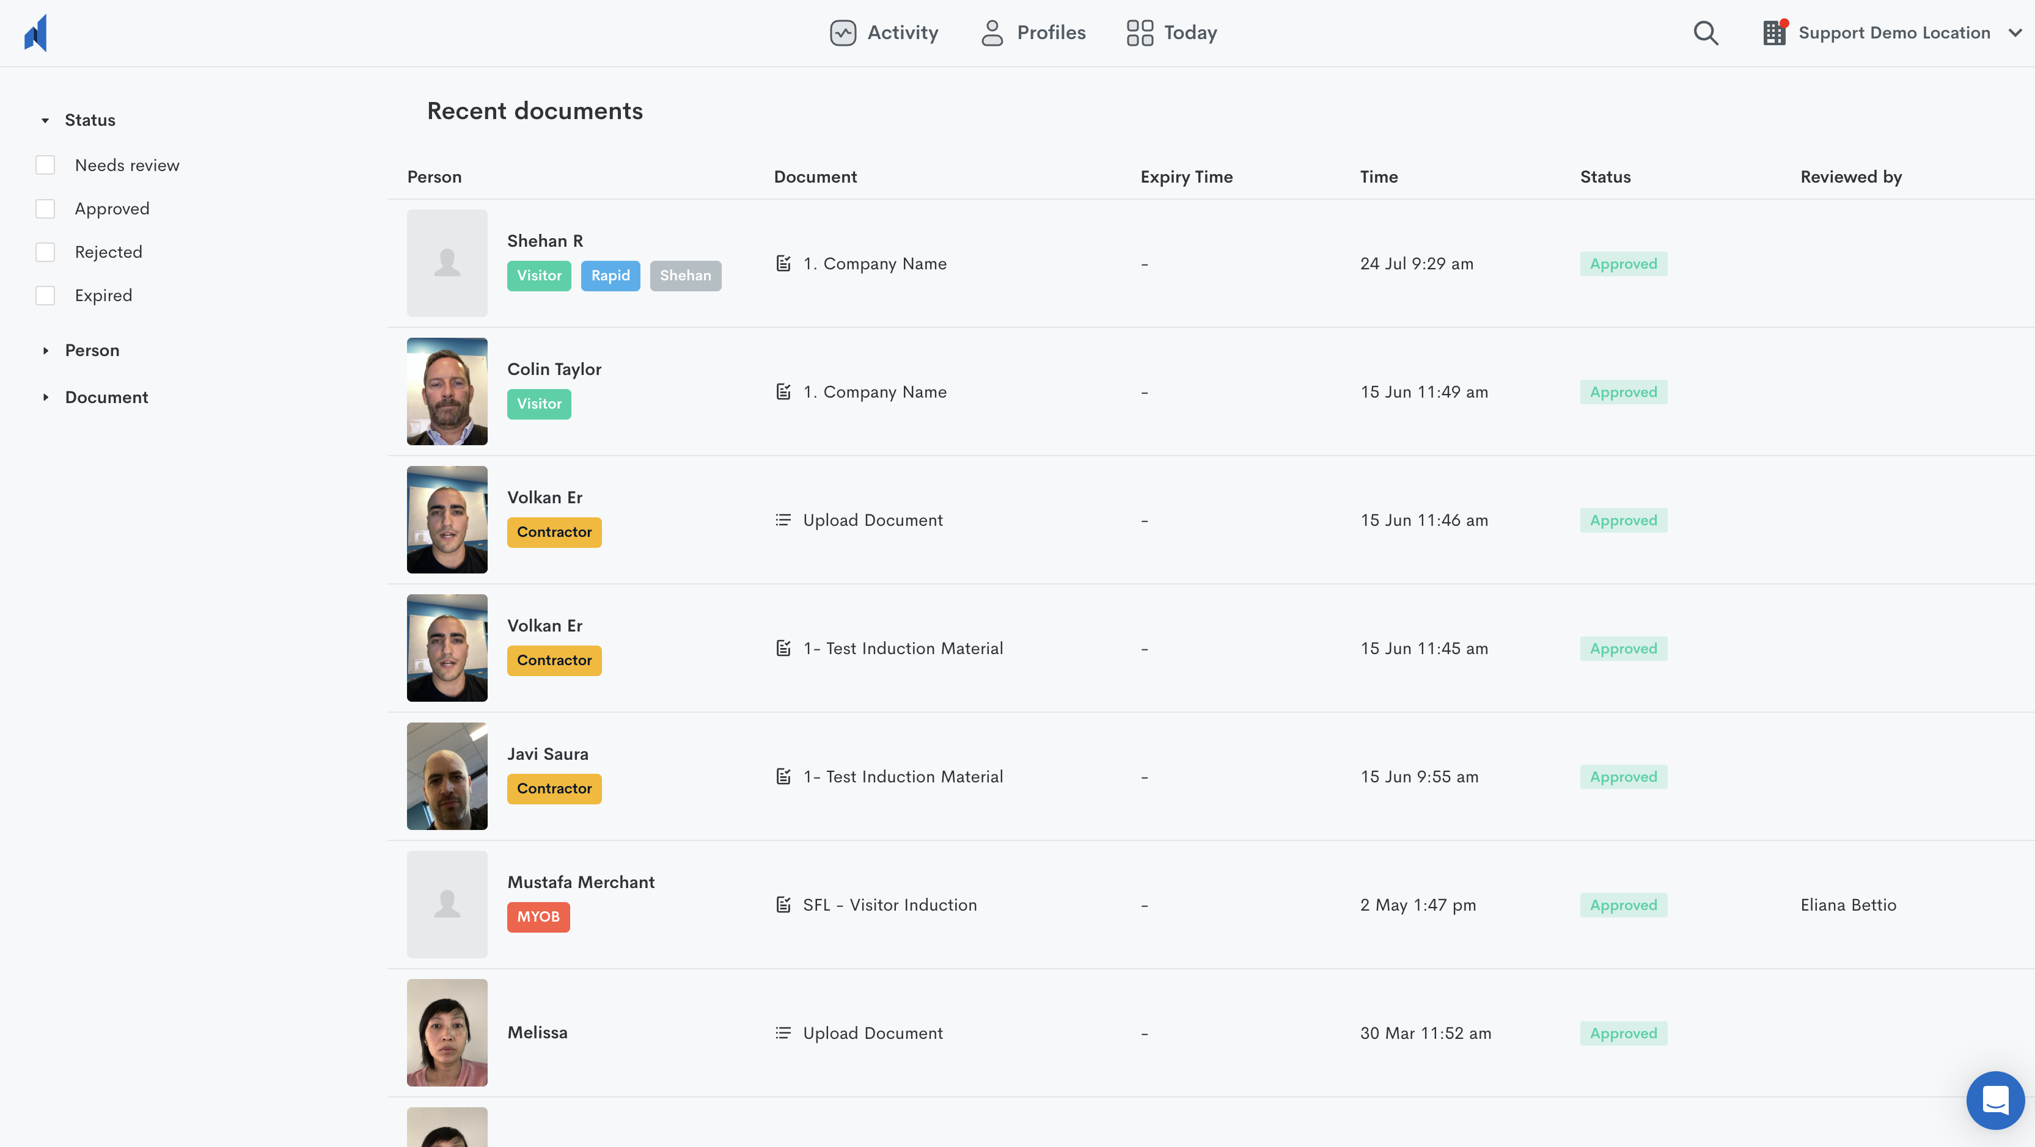
Task: Click the building icon with red notification dot
Action: click(1774, 33)
